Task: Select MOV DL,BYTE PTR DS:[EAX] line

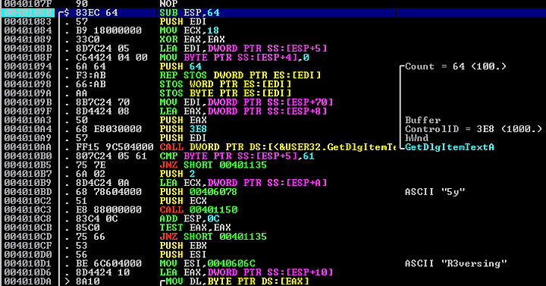Action: 237,281
